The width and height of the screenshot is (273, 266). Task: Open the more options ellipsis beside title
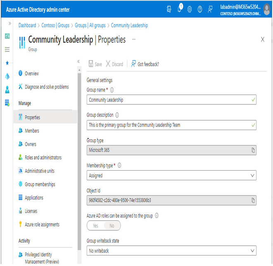pyautogui.click(x=134, y=39)
